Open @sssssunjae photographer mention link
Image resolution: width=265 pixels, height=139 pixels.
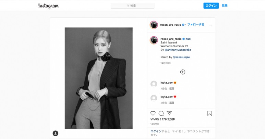tap(181, 57)
